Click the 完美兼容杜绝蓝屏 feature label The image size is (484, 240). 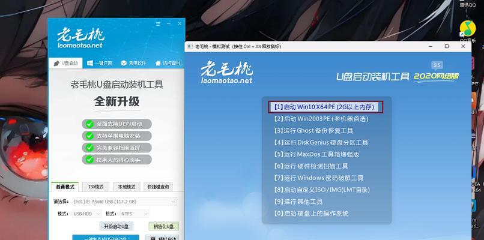pos(116,148)
